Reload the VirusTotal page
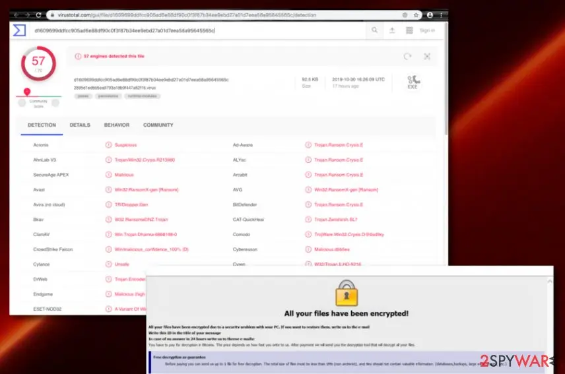This screenshot has height=374, width=565. click(38, 15)
